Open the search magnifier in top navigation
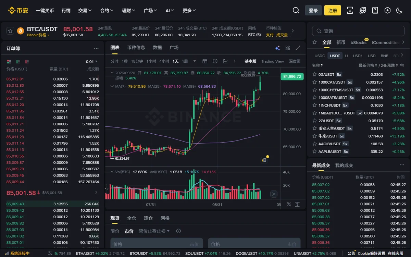Image resolution: width=411 pixels, height=257 pixels. (296, 10)
